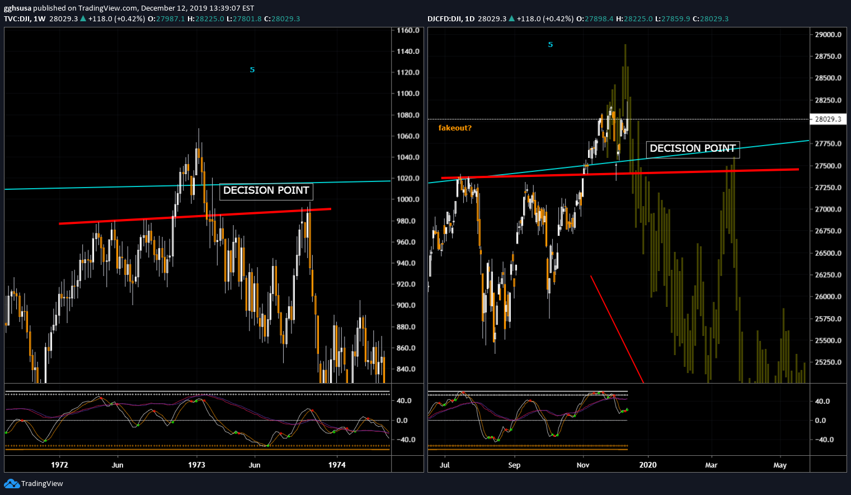The height and width of the screenshot is (495, 851).
Task: Select TVC:DJI, 1W symbol label on left chart
Action: [x=25, y=18]
